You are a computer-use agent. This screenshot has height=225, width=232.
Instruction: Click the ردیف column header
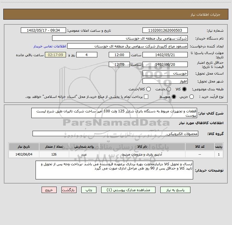[x=219, y=146]
